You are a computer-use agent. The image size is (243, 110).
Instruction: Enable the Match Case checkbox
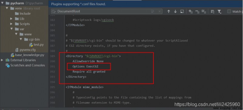[229, 12]
